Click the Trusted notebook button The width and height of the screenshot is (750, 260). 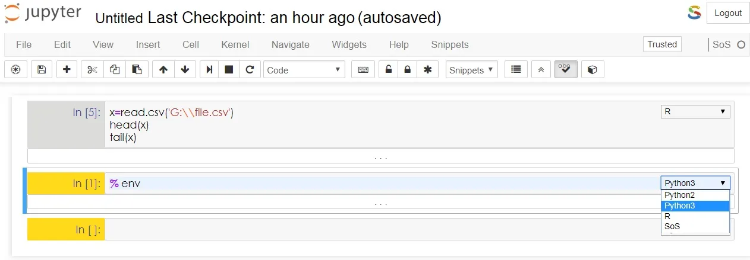point(662,44)
